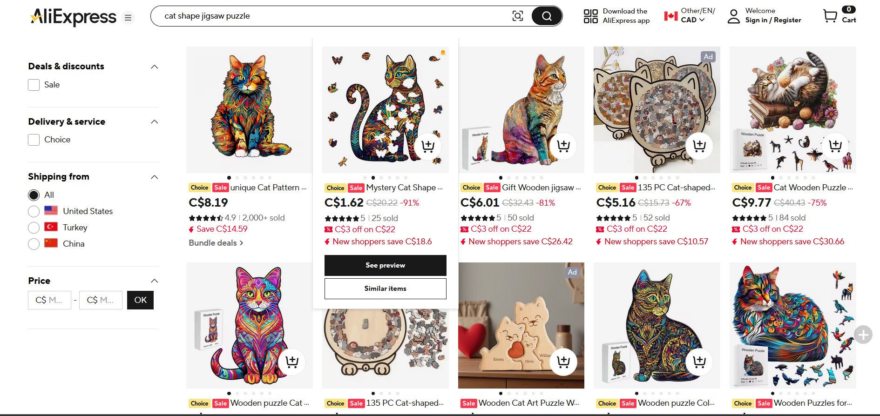Open Similar items for Mystery Cat Shape puzzle

pos(385,289)
